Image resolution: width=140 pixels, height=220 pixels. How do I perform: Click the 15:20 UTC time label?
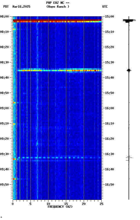(110, 47)
